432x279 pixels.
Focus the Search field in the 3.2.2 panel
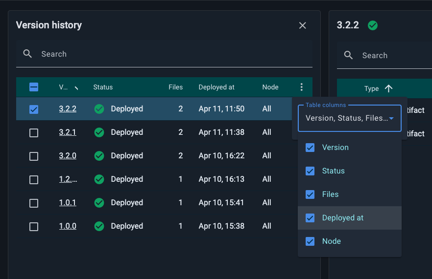click(384, 56)
